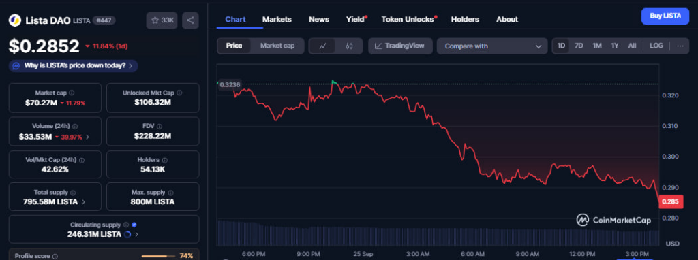The width and height of the screenshot is (698, 260).
Task: Expand Total supply 795.58M LISTA chevron
Action: click(83, 201)
